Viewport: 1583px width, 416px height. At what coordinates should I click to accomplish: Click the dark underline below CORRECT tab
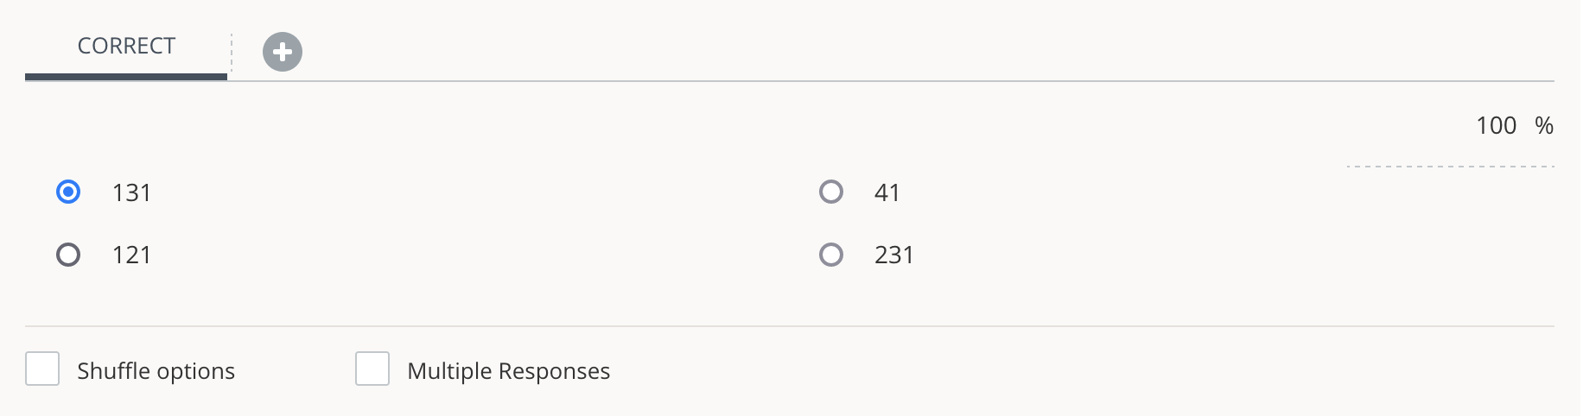click(126, 77)
